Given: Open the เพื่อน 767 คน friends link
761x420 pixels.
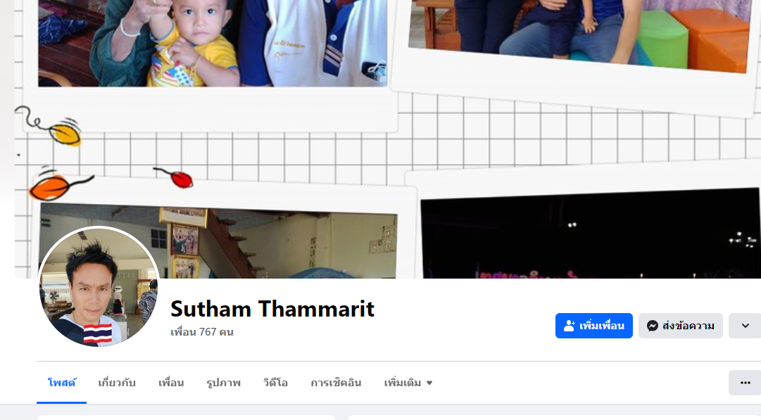Looking at the screenshot, I should point(202,332).
